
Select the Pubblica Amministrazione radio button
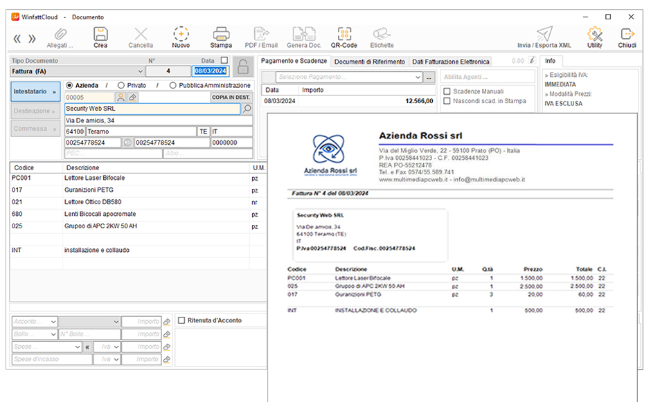172,86
